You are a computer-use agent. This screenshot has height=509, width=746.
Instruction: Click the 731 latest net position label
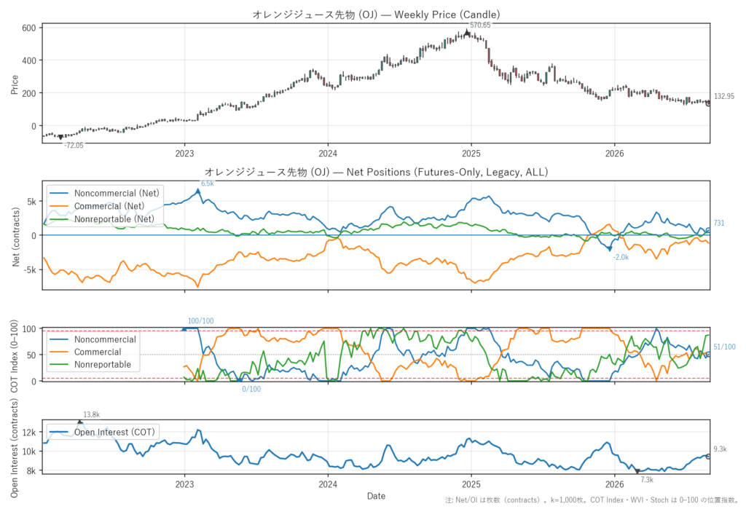click(719, 223)
